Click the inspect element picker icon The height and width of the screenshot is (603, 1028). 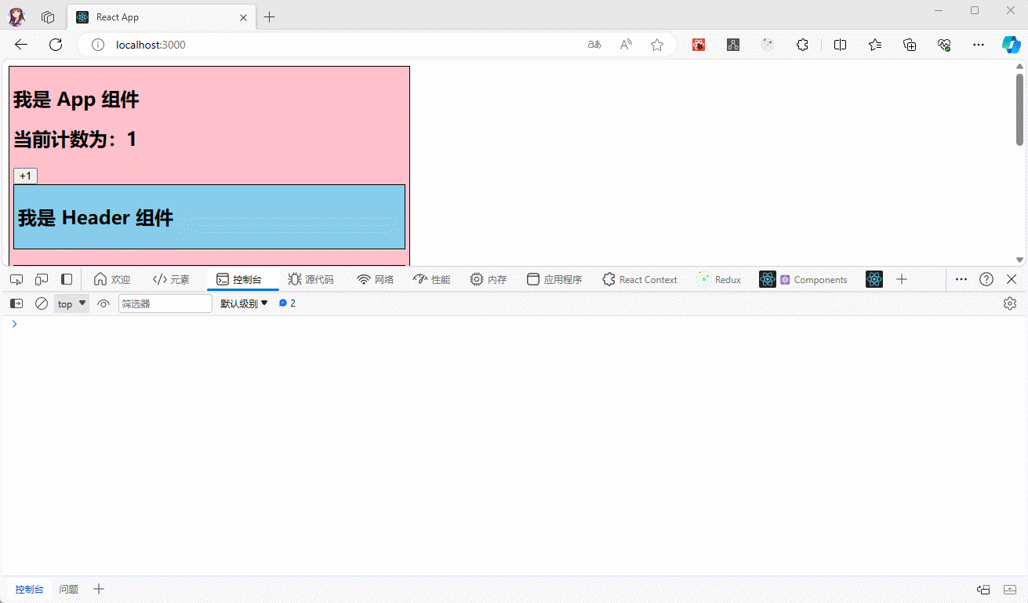tap(16, 279)
